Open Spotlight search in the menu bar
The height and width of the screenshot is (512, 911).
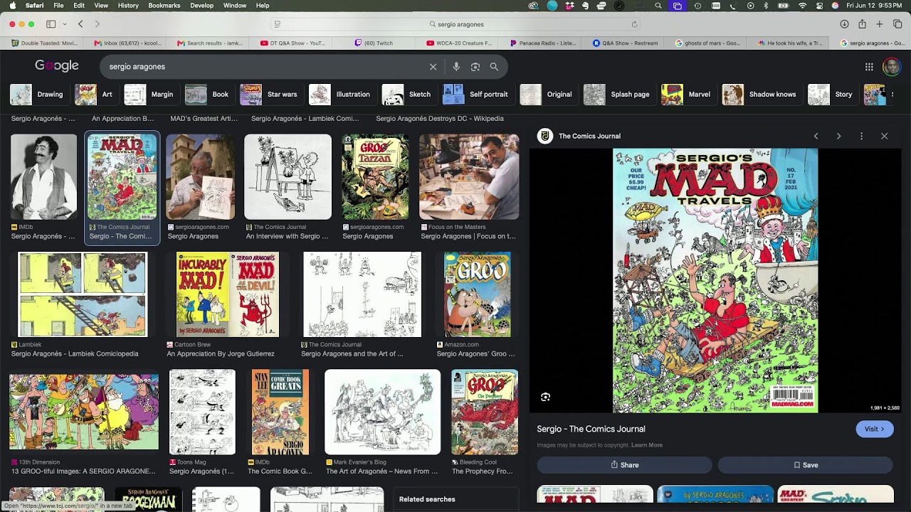(658, 6)
